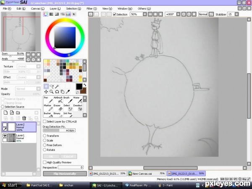Viewport: 252px width, 189px height.
Task: Select the Free Deform radio option
Action: (45, 145)
